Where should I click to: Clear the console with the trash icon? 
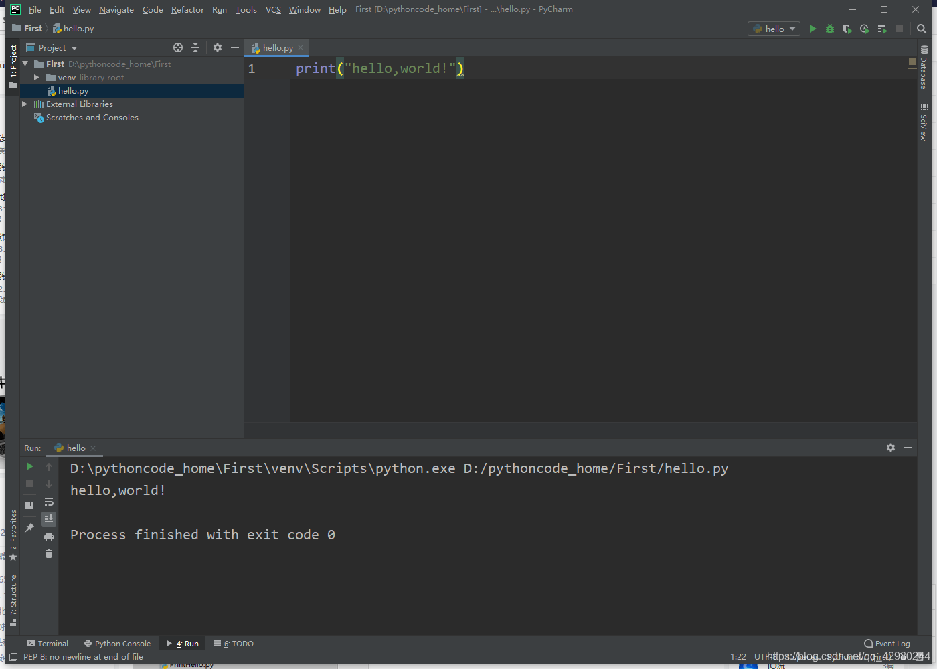pos(48,553)
